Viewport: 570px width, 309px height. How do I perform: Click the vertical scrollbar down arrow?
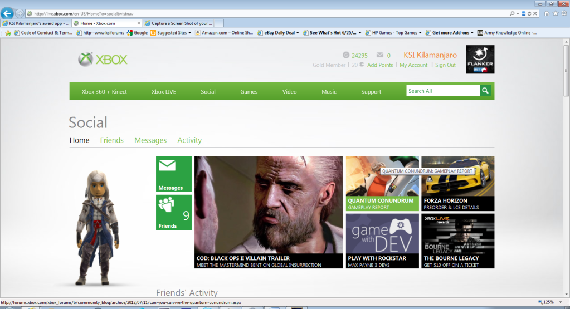point(566,295)
